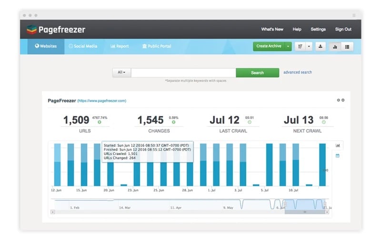Click the calendar icon right of graph
This screenshot has width=381, height=241.
point(338,156)
